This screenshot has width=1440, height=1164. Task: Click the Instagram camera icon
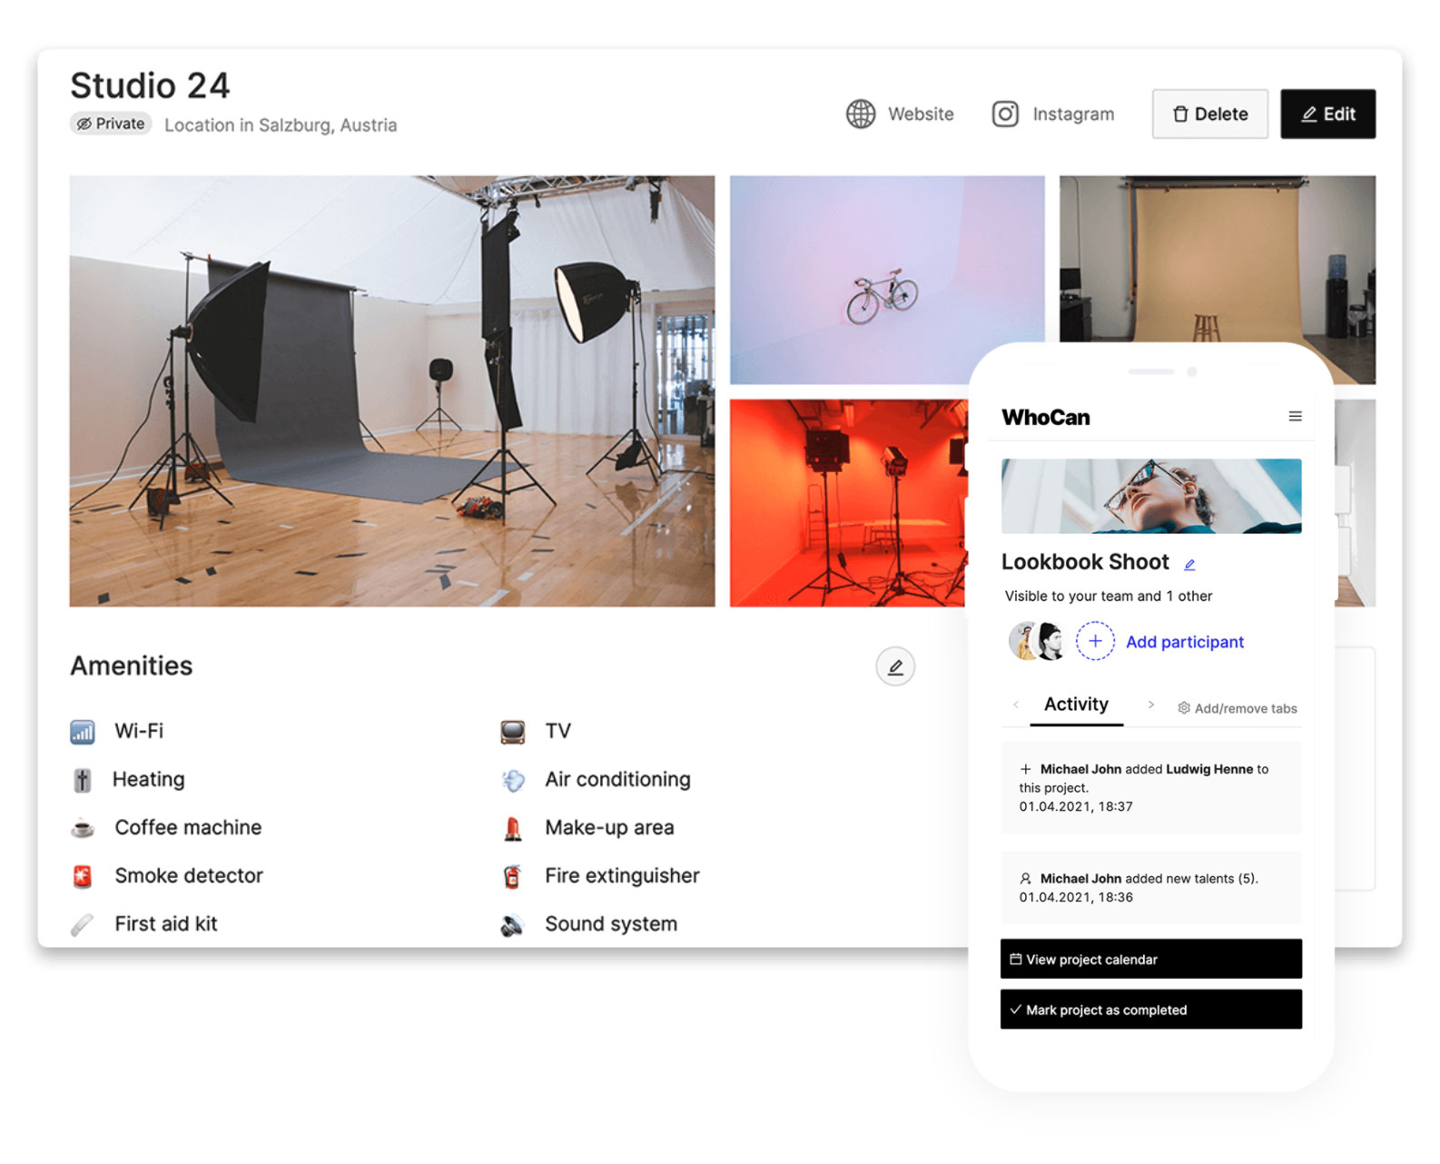pyautogui.click(x=1005, y=114)
